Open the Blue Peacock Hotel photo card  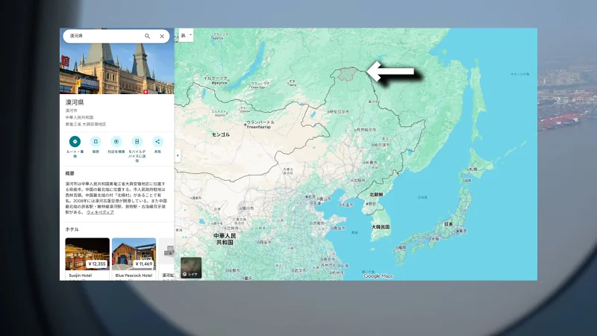[x=134, y=254]
